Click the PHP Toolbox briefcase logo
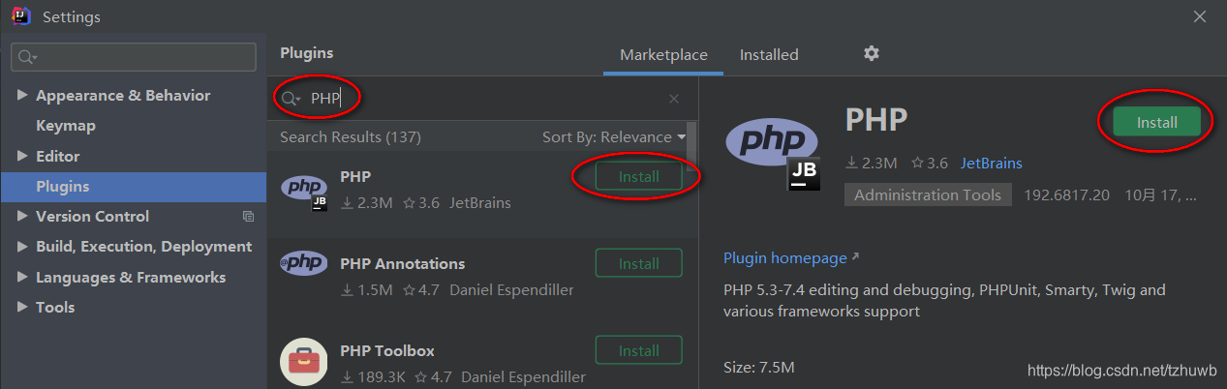 click(303, 361)
